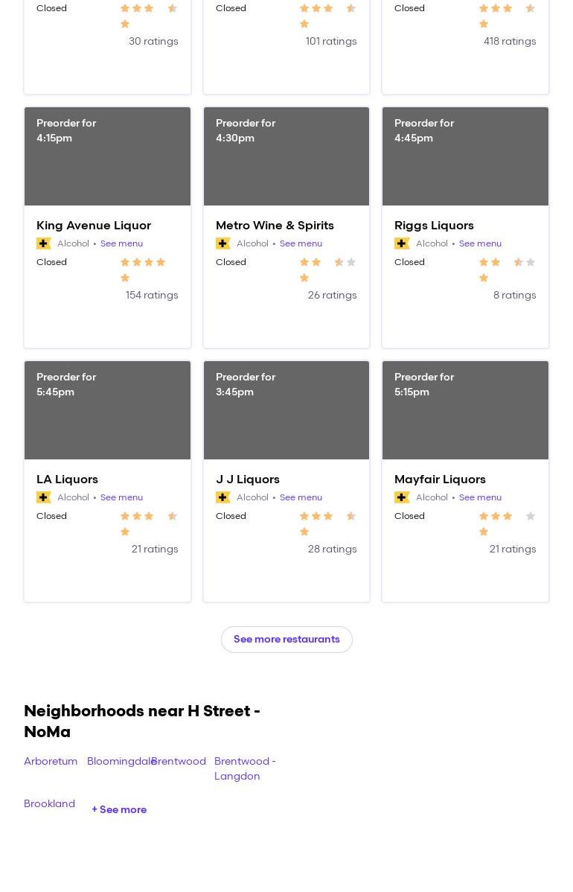573x892 pixels.
Task: Open See menu for J J Liquors
Action: [301, 497]
